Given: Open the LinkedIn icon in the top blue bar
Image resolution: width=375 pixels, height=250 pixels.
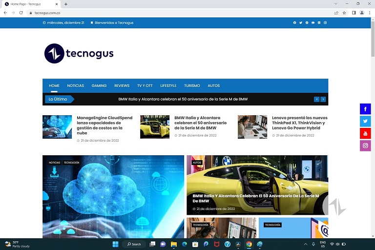Looking at the screenshot, I should pyautogui.click(x=319, y=23).
